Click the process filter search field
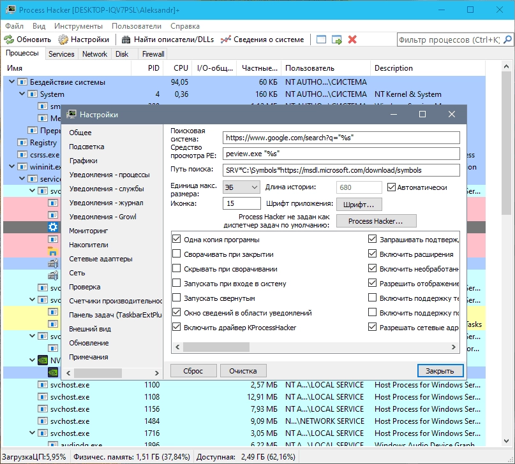The height and width of the screenshot is (464, 515). [x=449, y=40]
